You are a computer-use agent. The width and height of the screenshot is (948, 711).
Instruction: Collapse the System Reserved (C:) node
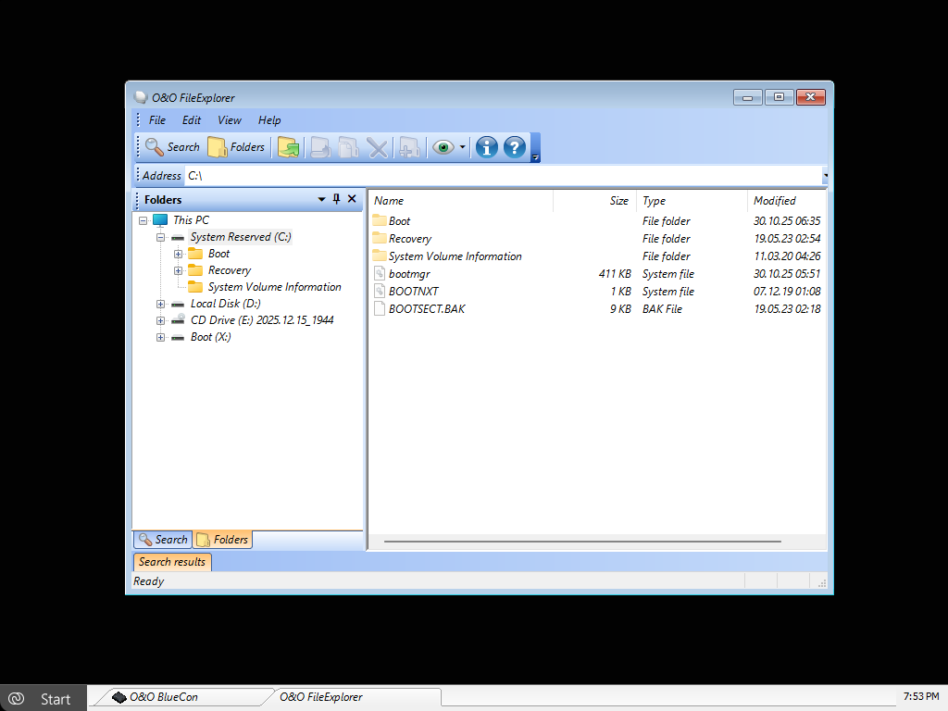point(160,237)
